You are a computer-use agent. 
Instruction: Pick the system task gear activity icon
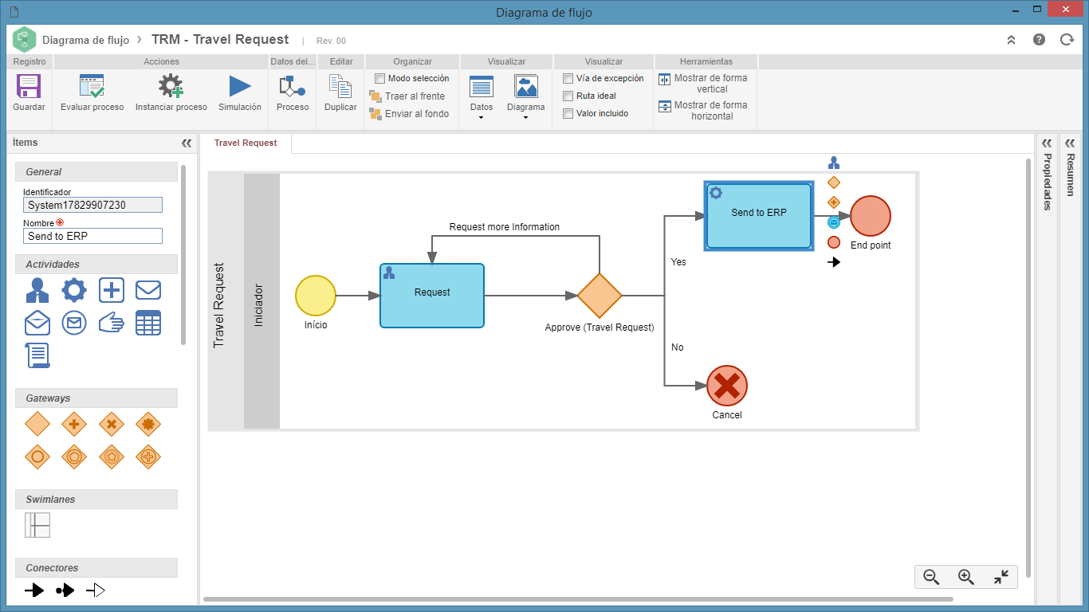click(x=74, y=290)
